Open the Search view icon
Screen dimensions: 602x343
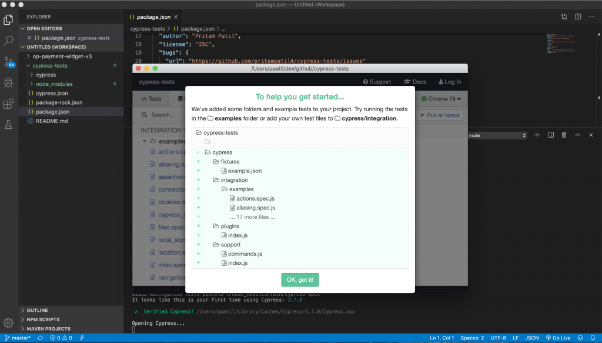click(8, 41)
